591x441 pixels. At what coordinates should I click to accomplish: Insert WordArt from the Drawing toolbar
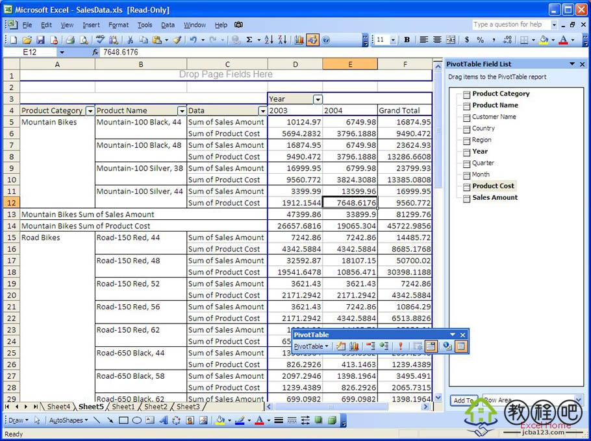point(163,420)
